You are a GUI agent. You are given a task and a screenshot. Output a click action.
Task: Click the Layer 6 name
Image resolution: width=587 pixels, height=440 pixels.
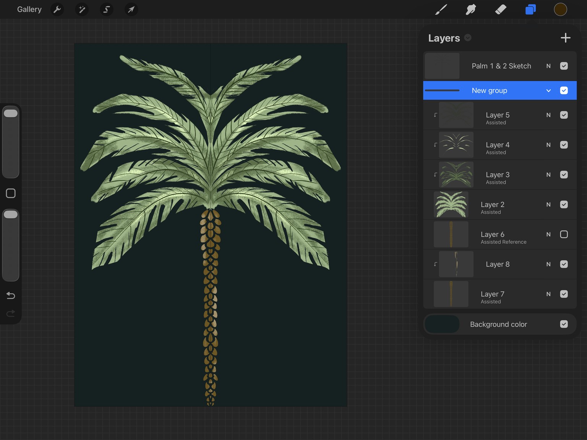pos(492,234)
